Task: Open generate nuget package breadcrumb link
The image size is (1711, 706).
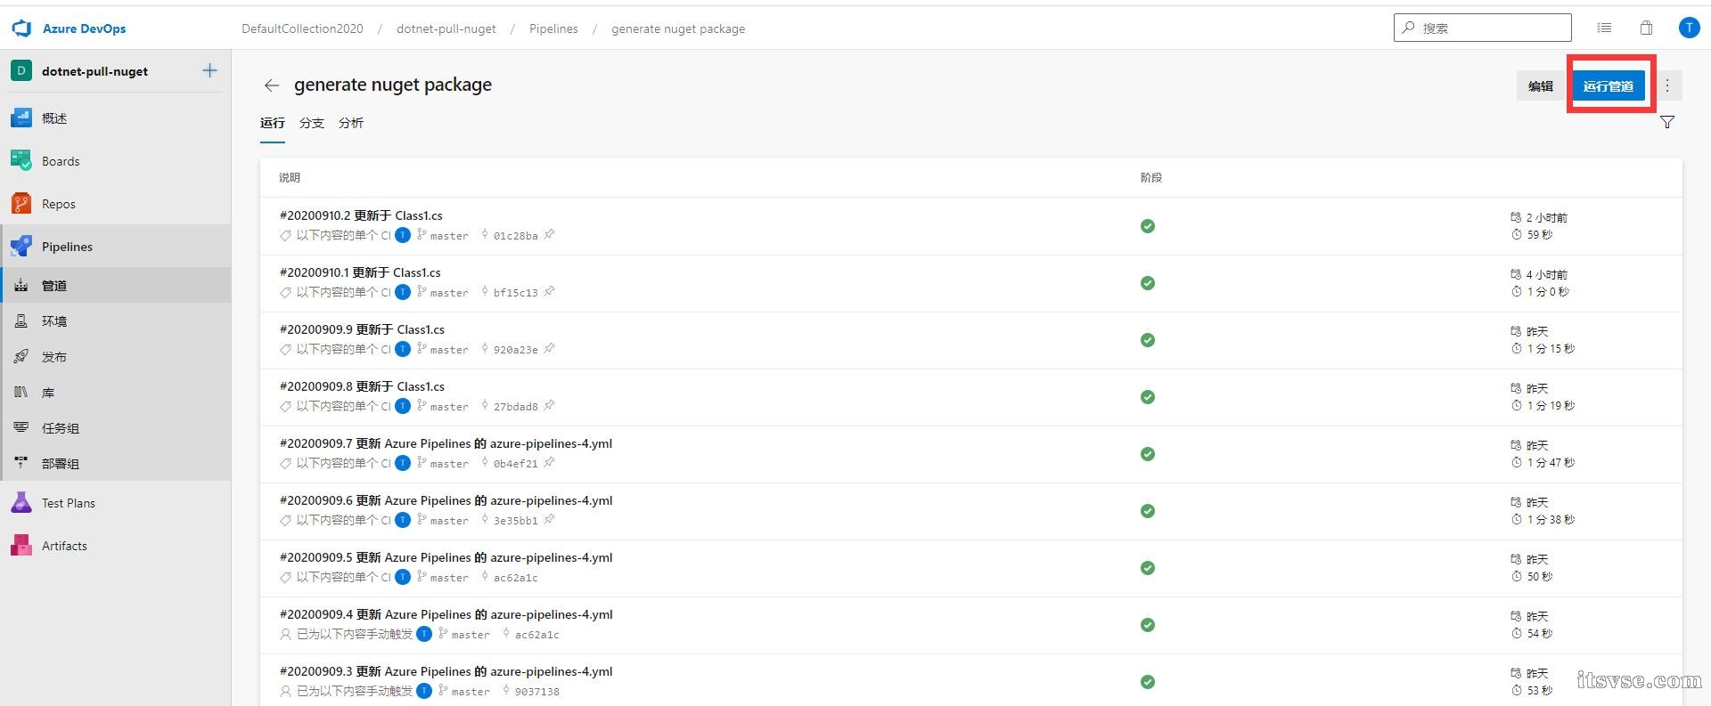Action: pyautogui.click(x=678, y=28)
